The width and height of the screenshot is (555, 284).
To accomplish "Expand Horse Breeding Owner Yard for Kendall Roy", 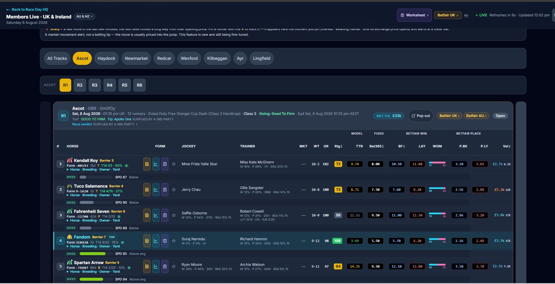I will tap(93, 169).
